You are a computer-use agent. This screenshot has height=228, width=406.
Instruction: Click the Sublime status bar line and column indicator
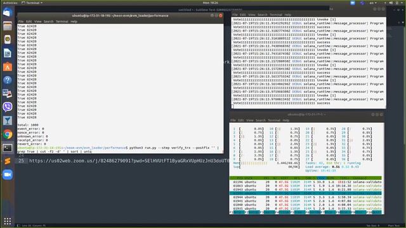point(34,225)
